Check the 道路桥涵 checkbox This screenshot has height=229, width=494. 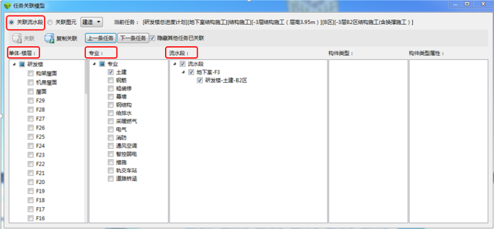tap(111, 178)
